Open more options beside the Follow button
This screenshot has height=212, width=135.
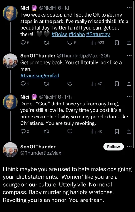click(129, 147)
